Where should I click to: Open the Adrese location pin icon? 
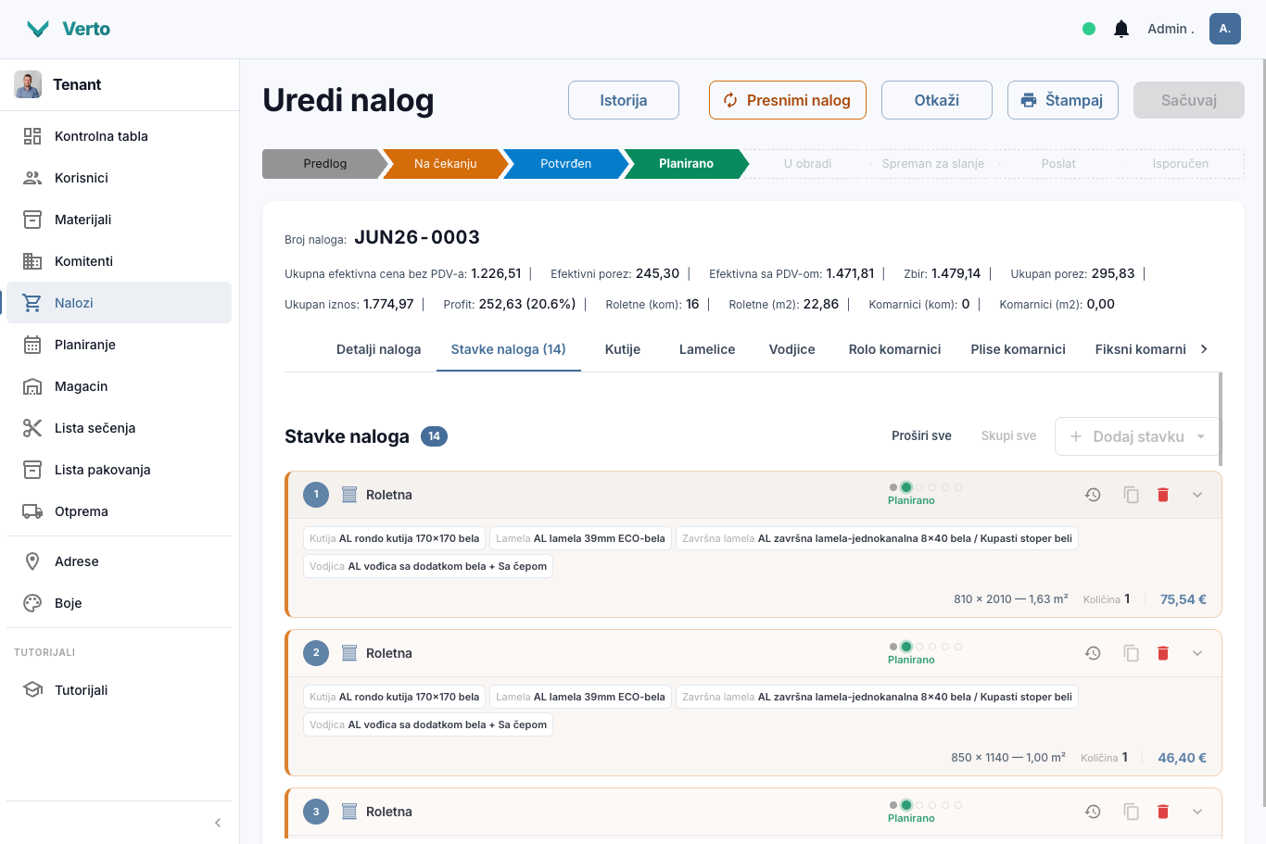[x=32, y=561]
